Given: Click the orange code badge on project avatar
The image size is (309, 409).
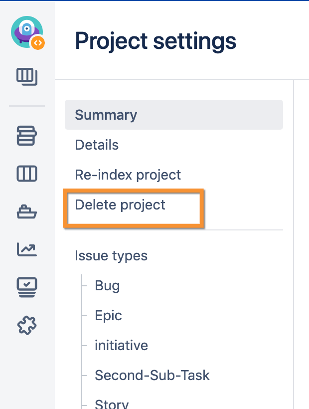Looking at the screenshot, I should pyautogui.click(x=37, y=43).
